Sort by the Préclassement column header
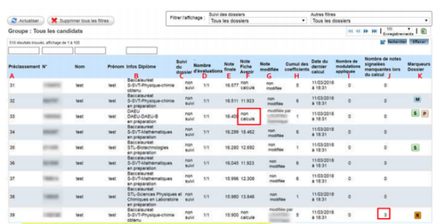The width and height of the screenshot is (436, 224). 24,67
